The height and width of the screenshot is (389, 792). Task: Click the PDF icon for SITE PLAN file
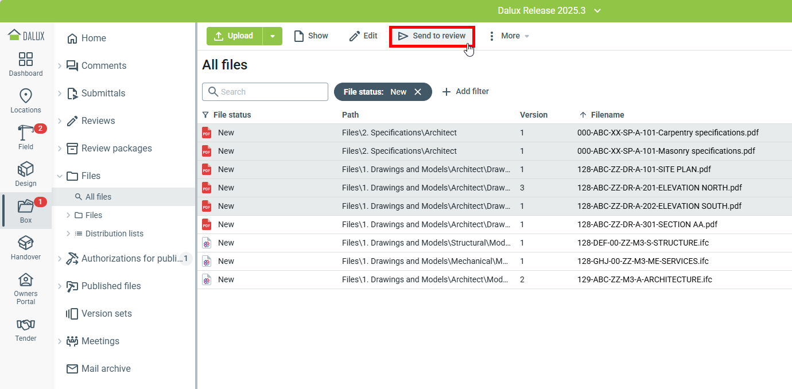point(207,169)
